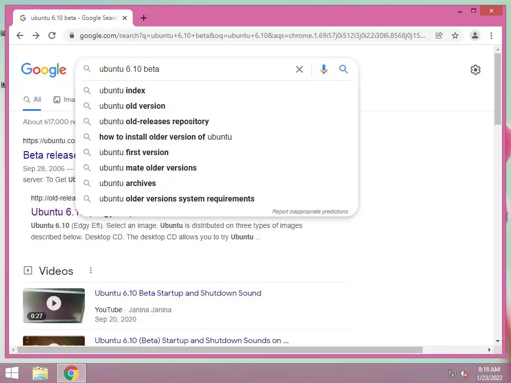Go forward with the browser forward arrow
Viewport: 511px width, 383px height.
36,35
